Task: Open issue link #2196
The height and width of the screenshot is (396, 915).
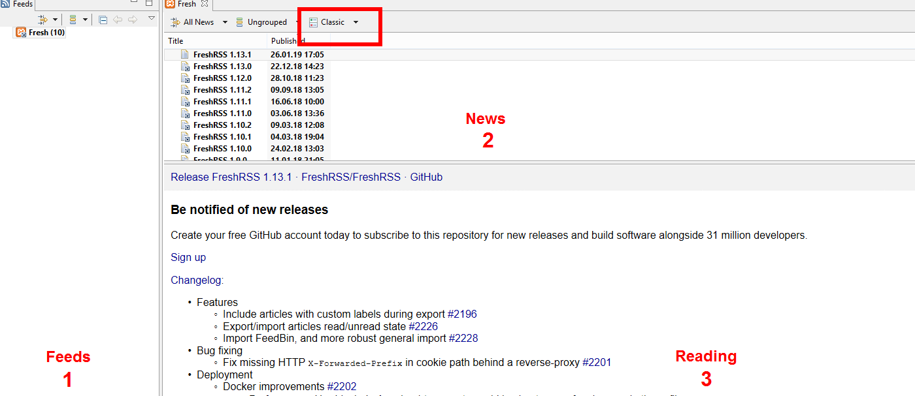Action: 462,314
